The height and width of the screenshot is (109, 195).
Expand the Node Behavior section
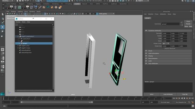pos(146,58)
